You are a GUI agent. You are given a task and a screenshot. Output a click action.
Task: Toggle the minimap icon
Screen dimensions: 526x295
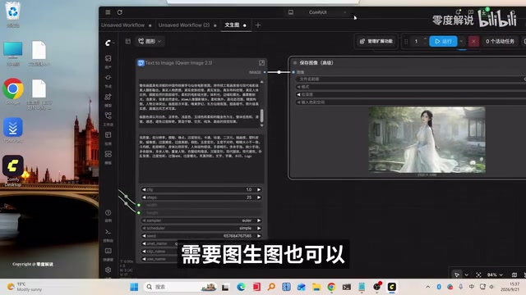(x=514, y=275)
